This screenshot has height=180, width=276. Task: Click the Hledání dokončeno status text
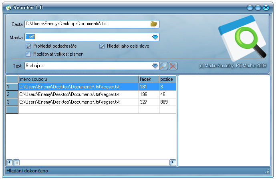coord(27,171)
